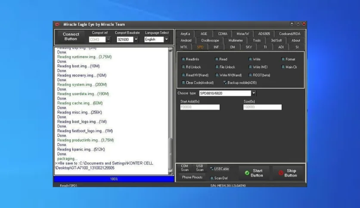The width and height of the screenshot is (360, 208).
Task: Click the red Stop Button
Action: click(288, 173)
